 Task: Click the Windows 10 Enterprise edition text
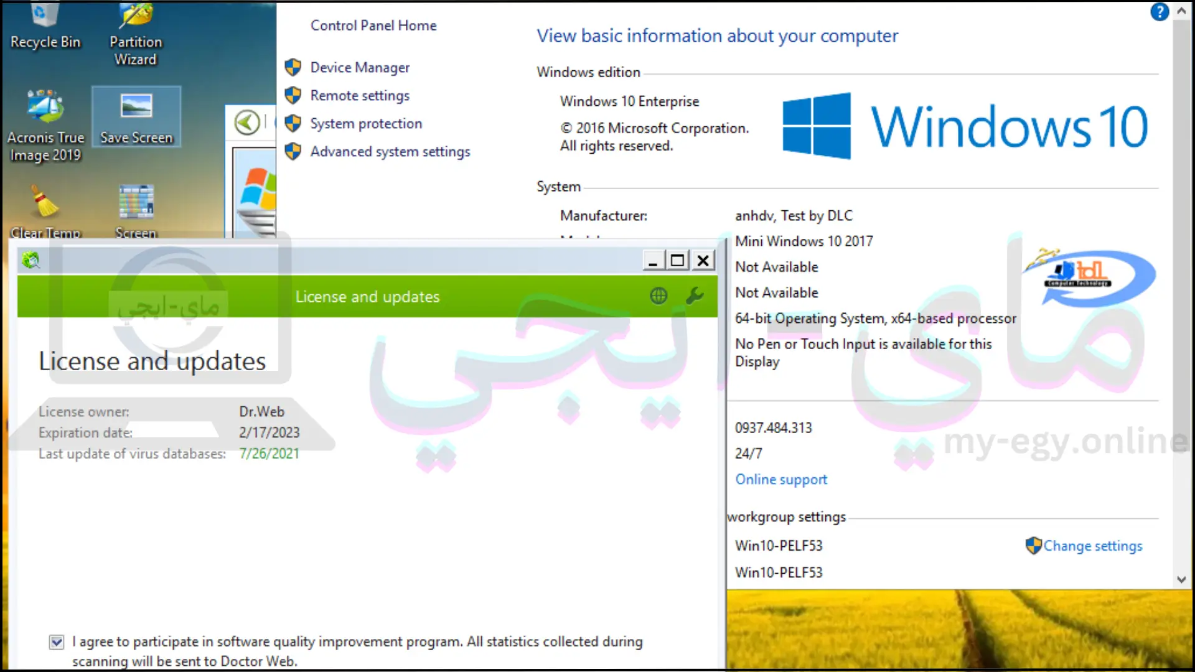point(629,101)
